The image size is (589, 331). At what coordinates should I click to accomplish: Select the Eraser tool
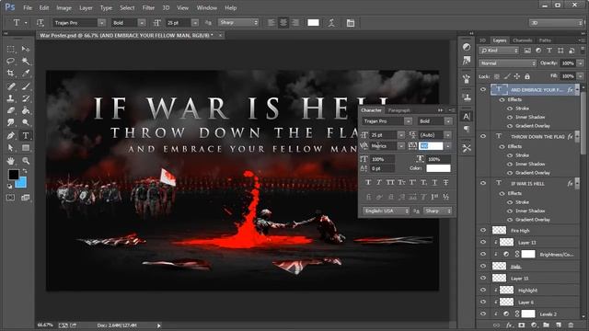[10, 110]
